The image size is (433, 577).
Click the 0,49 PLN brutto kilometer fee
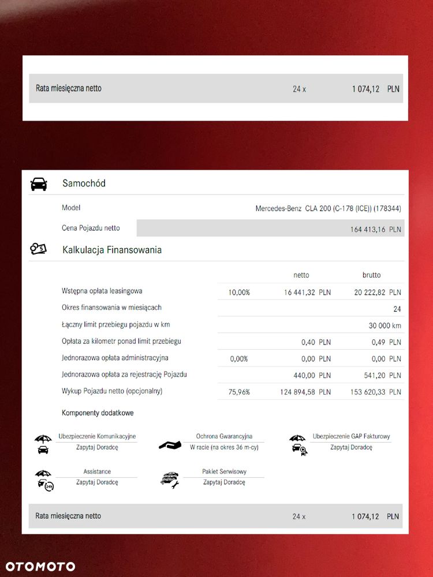(386, 342)
